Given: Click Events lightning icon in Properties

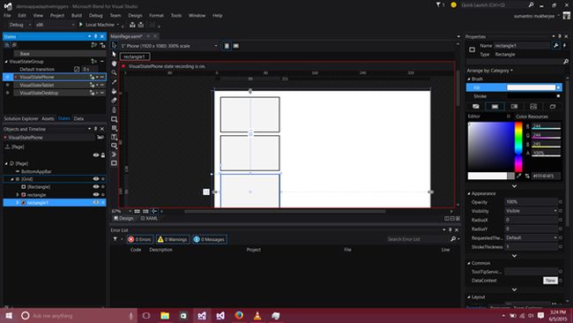Looking at the screenshot, I should [564, 46].
